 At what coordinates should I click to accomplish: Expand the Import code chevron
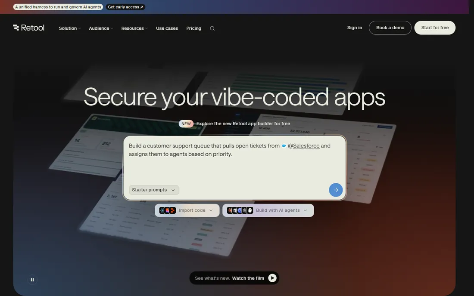click(211, 210)
